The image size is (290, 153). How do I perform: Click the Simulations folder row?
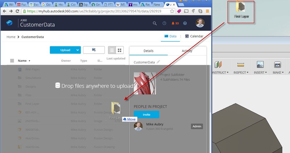(66, 78)
